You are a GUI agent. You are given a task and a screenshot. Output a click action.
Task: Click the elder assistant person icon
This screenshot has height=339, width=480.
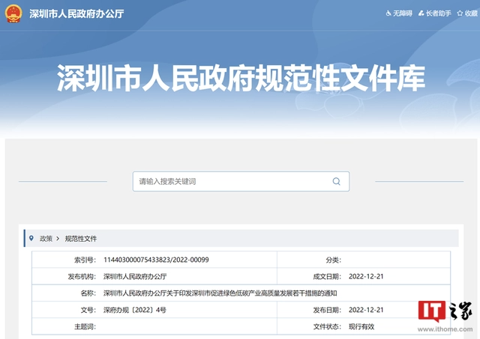(x=421, y=13)
